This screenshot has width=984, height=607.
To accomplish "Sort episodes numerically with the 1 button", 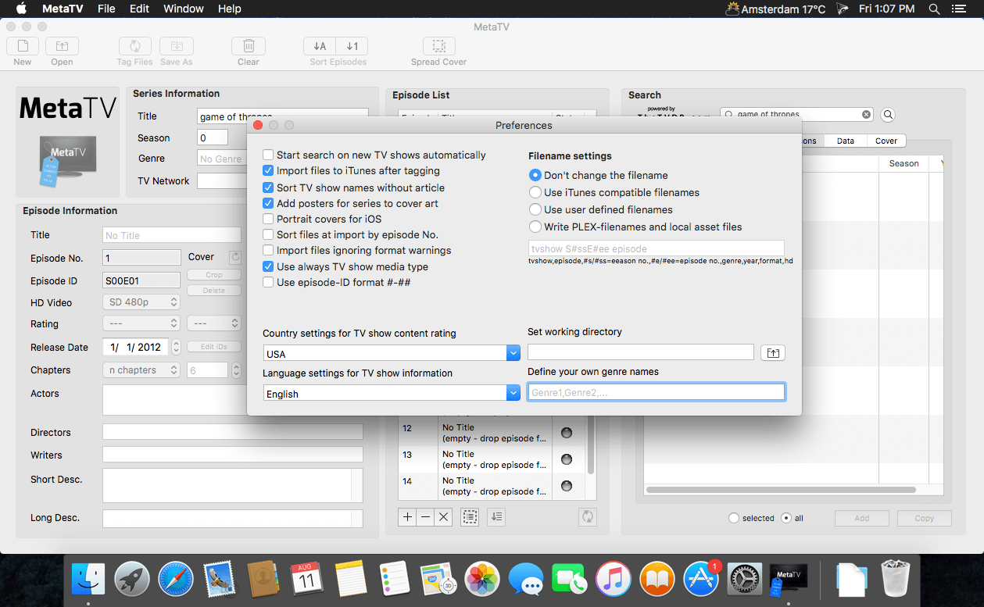I will [352, 46].
